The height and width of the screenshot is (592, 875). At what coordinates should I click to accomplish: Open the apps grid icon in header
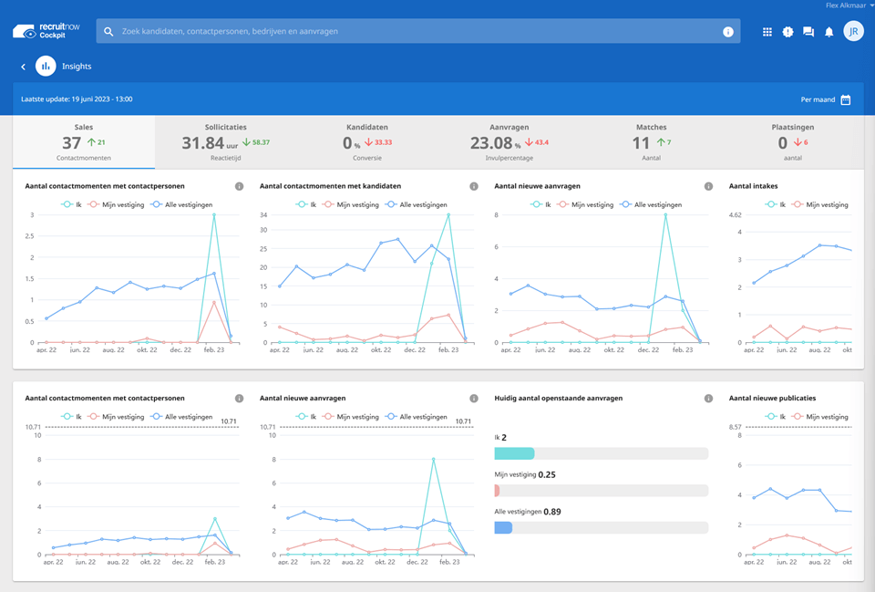pos(767,32)
